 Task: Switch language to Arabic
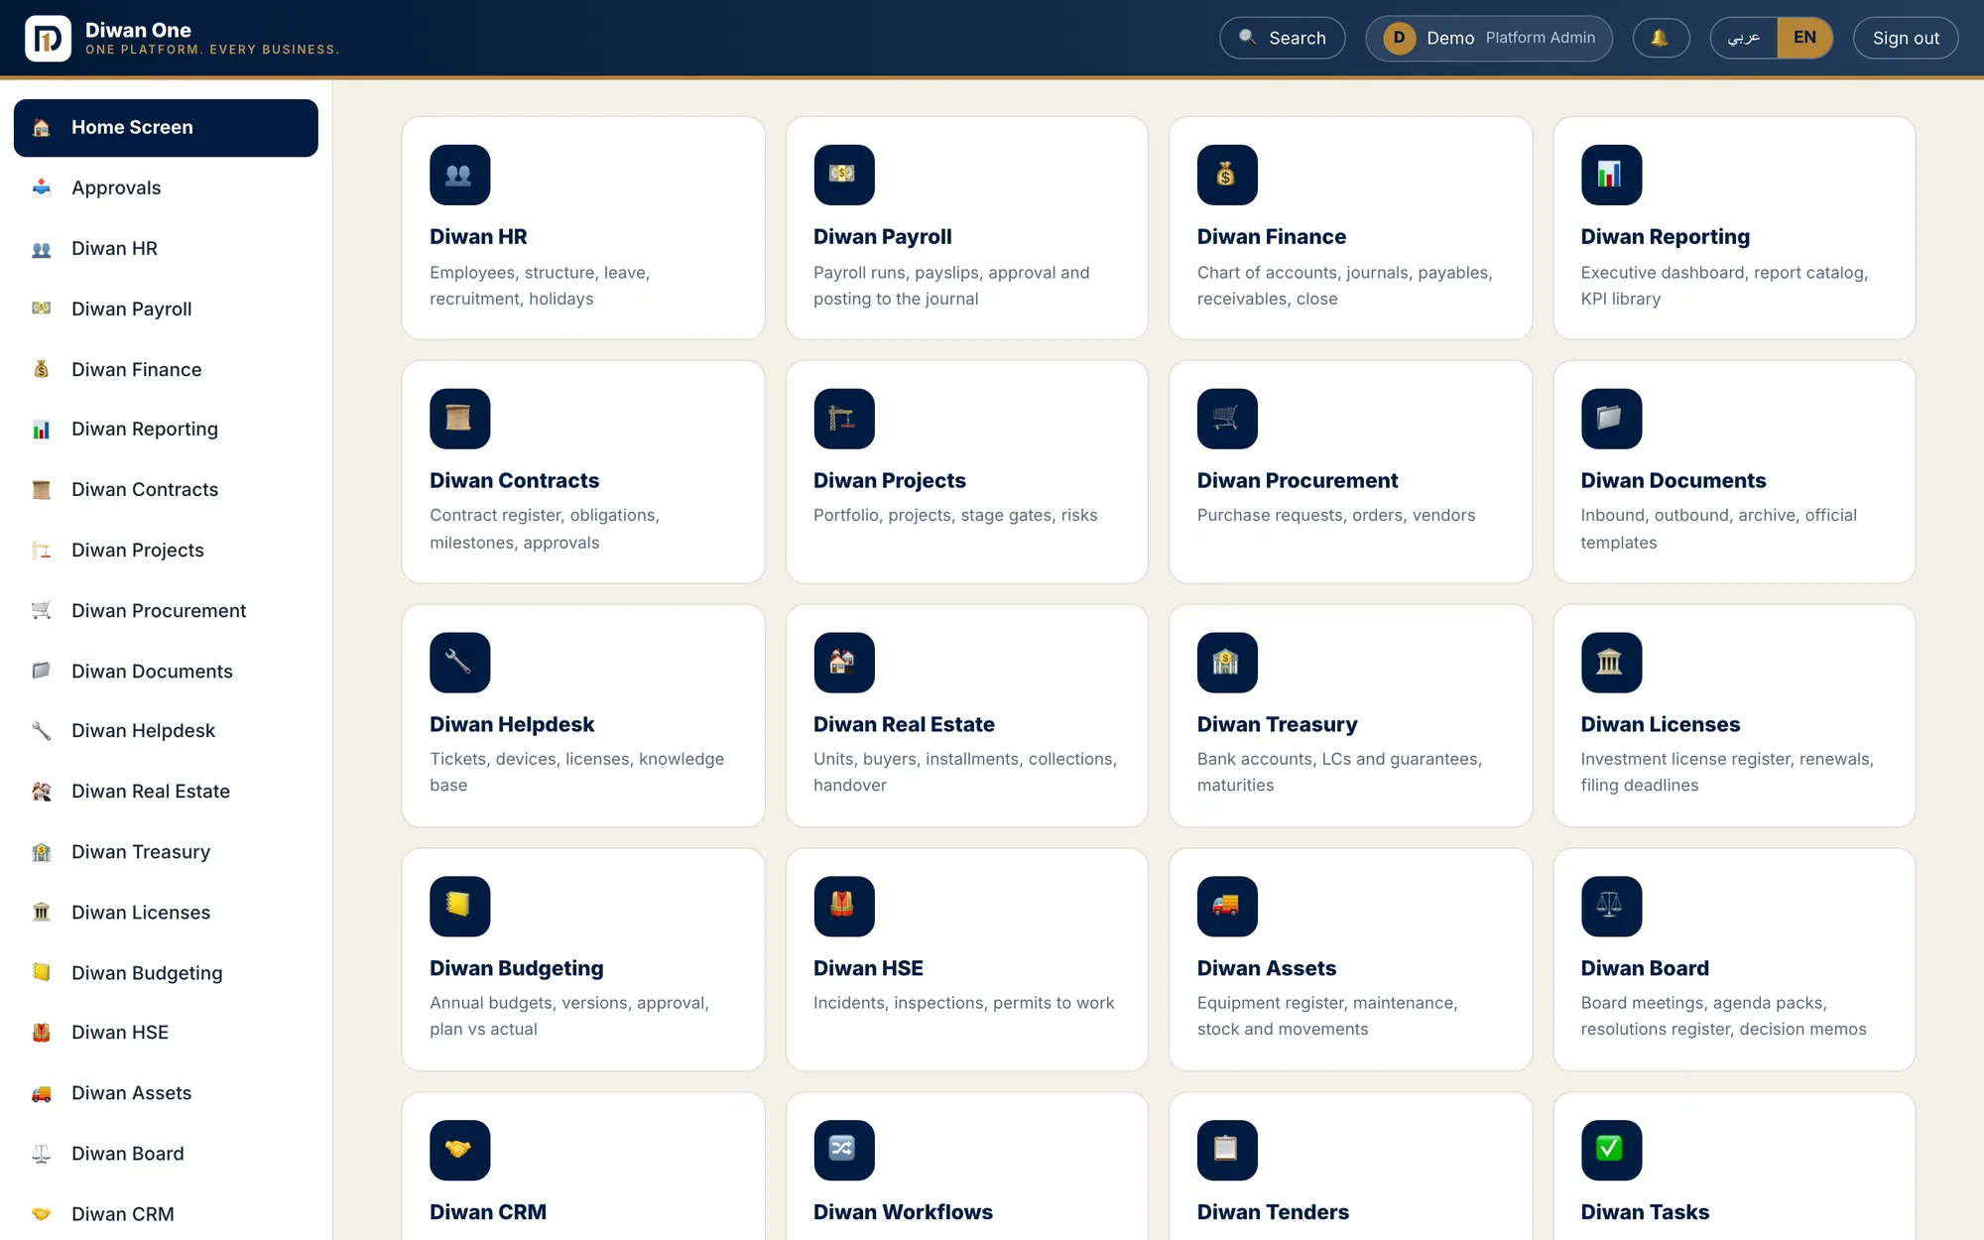(x=1743, y=38)
